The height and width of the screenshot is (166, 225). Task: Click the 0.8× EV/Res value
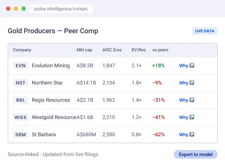pos(136,135)
